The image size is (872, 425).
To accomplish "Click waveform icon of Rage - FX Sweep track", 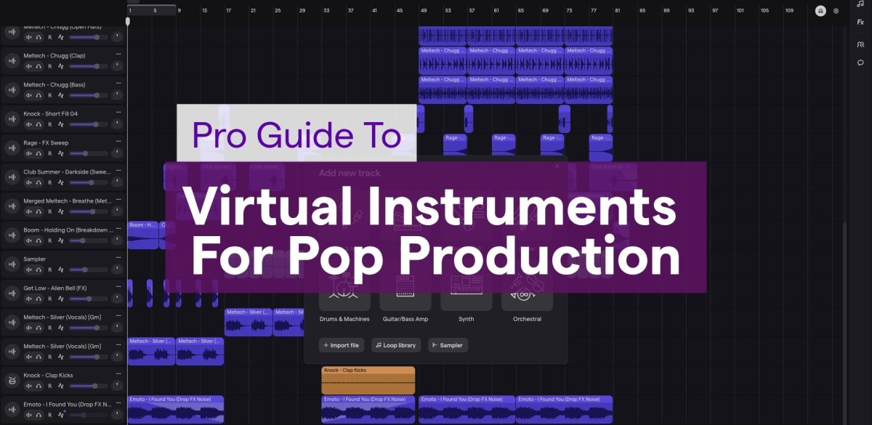I will coord(12,148).
